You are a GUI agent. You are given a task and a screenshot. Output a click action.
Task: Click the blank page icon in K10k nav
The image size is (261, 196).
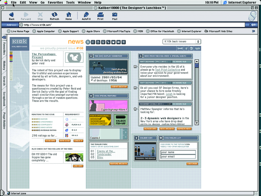(x=98, y=42)
